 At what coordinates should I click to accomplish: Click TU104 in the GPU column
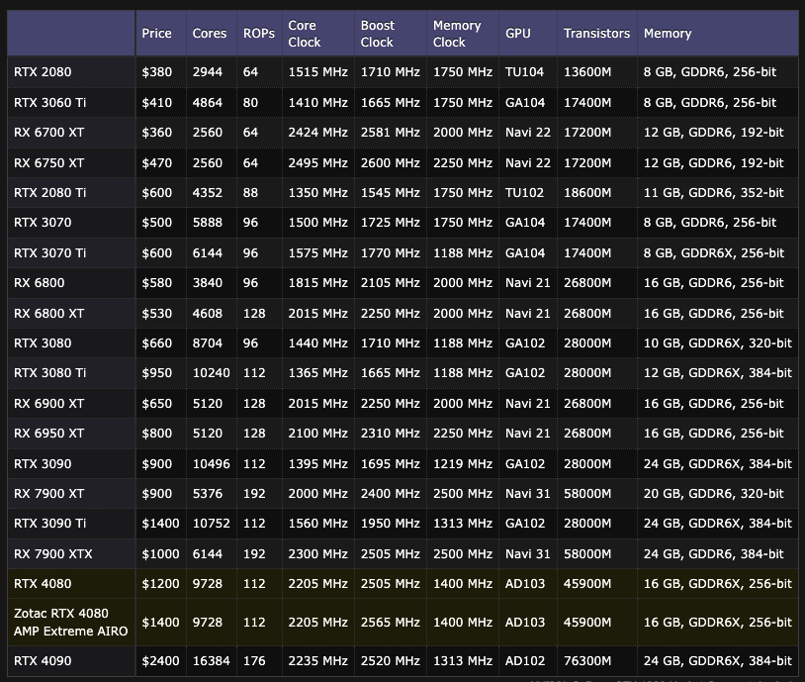point(524,72)
